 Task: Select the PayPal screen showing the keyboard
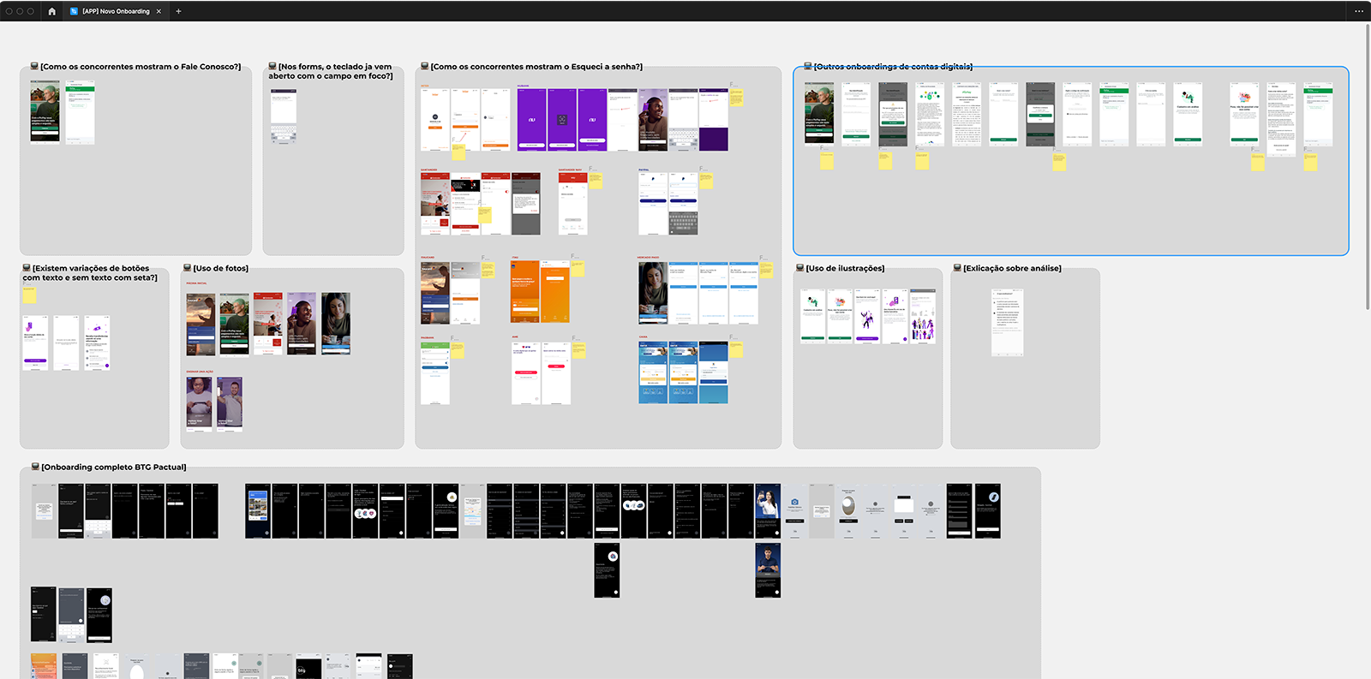pos(683,204)
